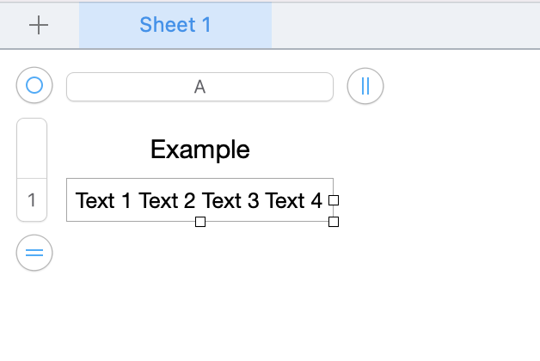This screenshot has height=361, width=540.
Task: Click the empty tab bar right of Sheet 1
Action: 404,25
